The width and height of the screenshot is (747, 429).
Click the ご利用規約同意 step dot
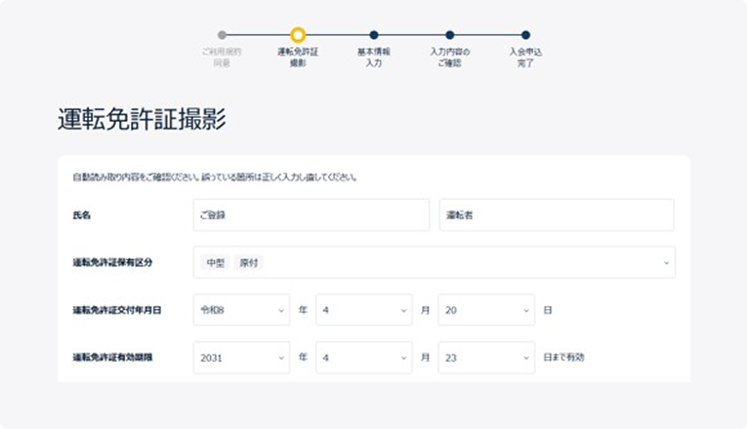click(222, 35)
